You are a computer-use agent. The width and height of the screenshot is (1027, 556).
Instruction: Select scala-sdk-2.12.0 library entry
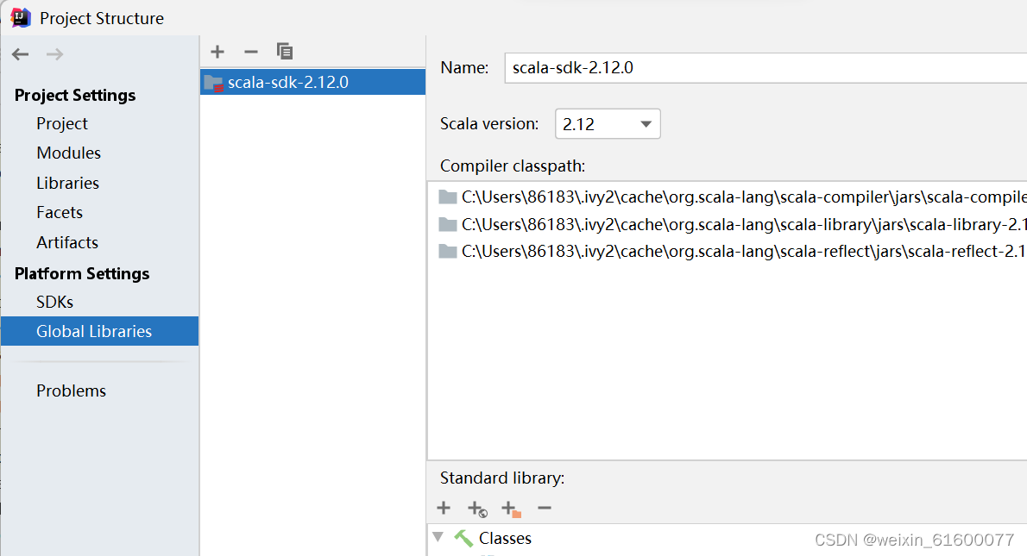click(313, 83)
